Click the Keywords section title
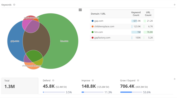The height and width of the screenshot is (98, 177). click(6, 5)
